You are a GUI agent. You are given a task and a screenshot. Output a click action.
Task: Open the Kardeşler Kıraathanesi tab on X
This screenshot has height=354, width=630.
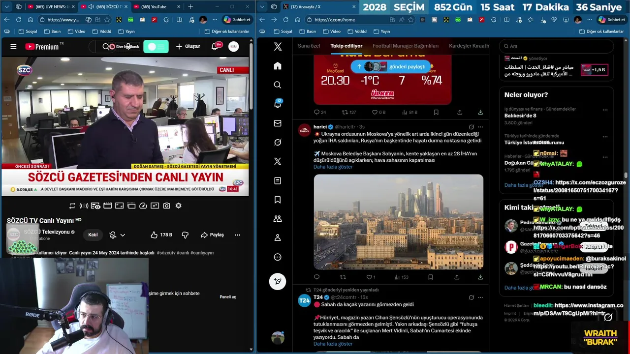[469, 46]
